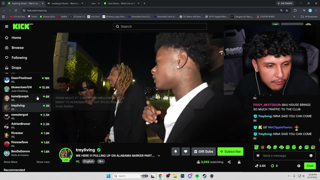Click the English language tag
This screenshot has height=180, width=320.
coord(88,161)
